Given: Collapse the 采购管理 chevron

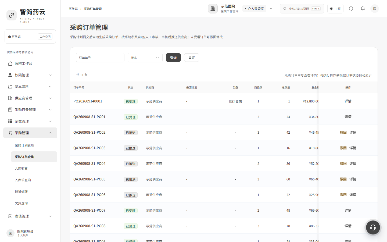Looking at the screenshot, I should click(x=50, y=133).
